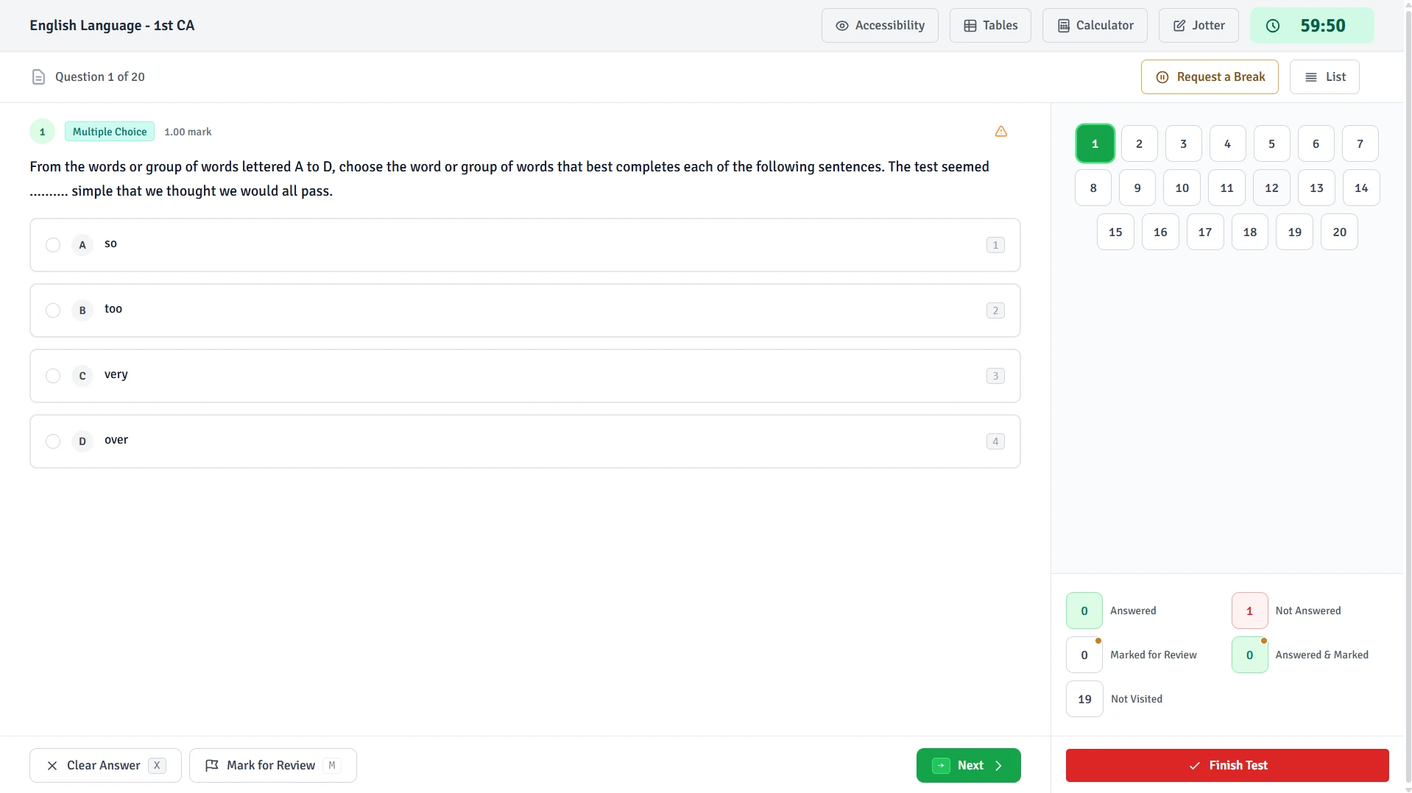Click the 'Marked for Review' legend label
The width and height of the screenshot is (1412, 793).
click(1153, 655)
